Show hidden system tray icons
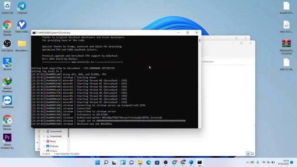This screenshot has height=167, width=297. 247,162
